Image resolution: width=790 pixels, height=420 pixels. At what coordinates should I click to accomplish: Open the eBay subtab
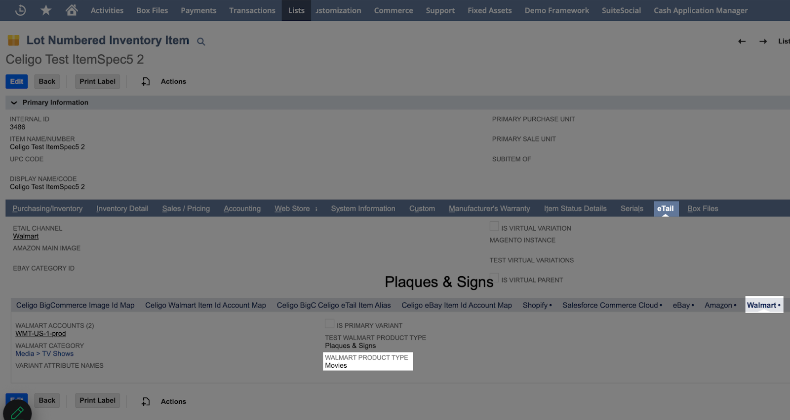pyautogui.click(x=683, y=305)
